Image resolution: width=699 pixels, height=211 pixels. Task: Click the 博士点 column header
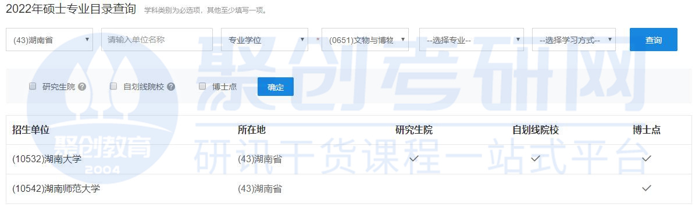647,130
